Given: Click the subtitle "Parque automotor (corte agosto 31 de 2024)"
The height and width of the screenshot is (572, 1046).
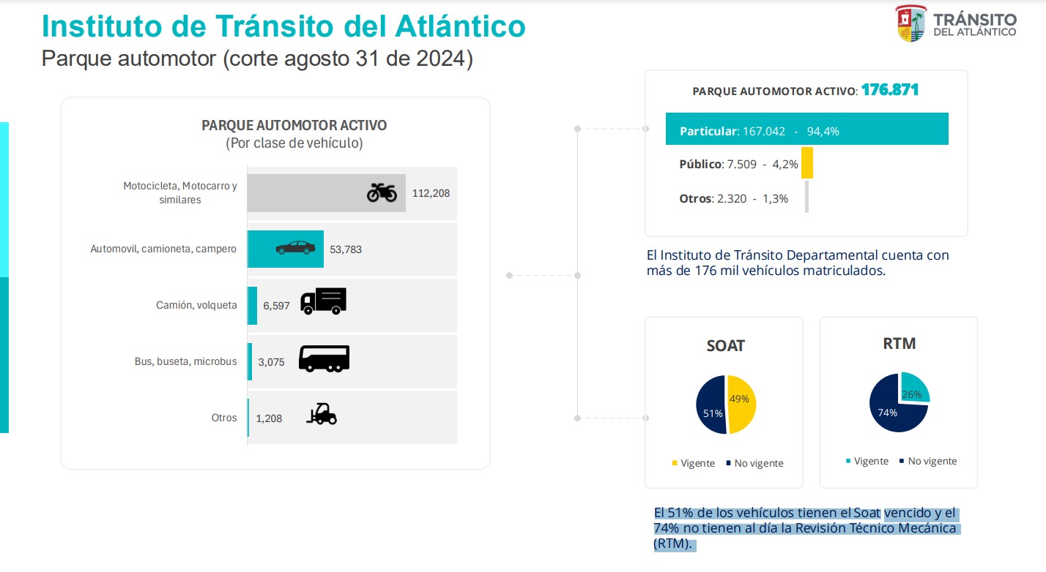Looking at the screenshot, I should click(x=257, y=59).
